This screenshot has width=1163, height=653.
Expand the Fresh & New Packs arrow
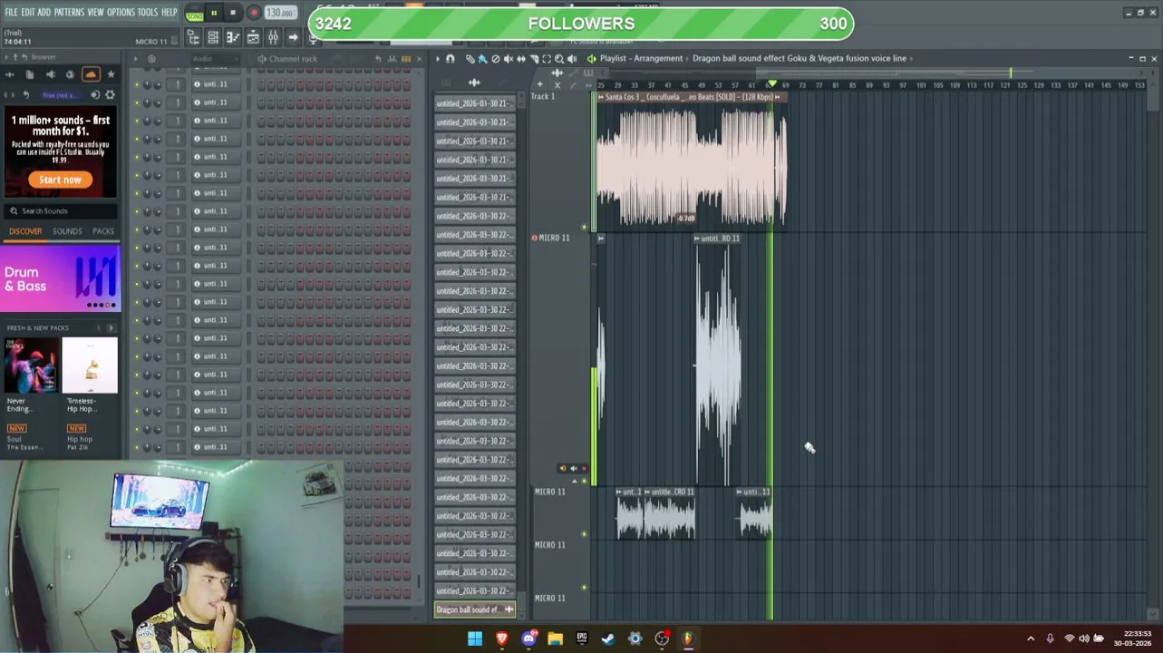point(111,327)
